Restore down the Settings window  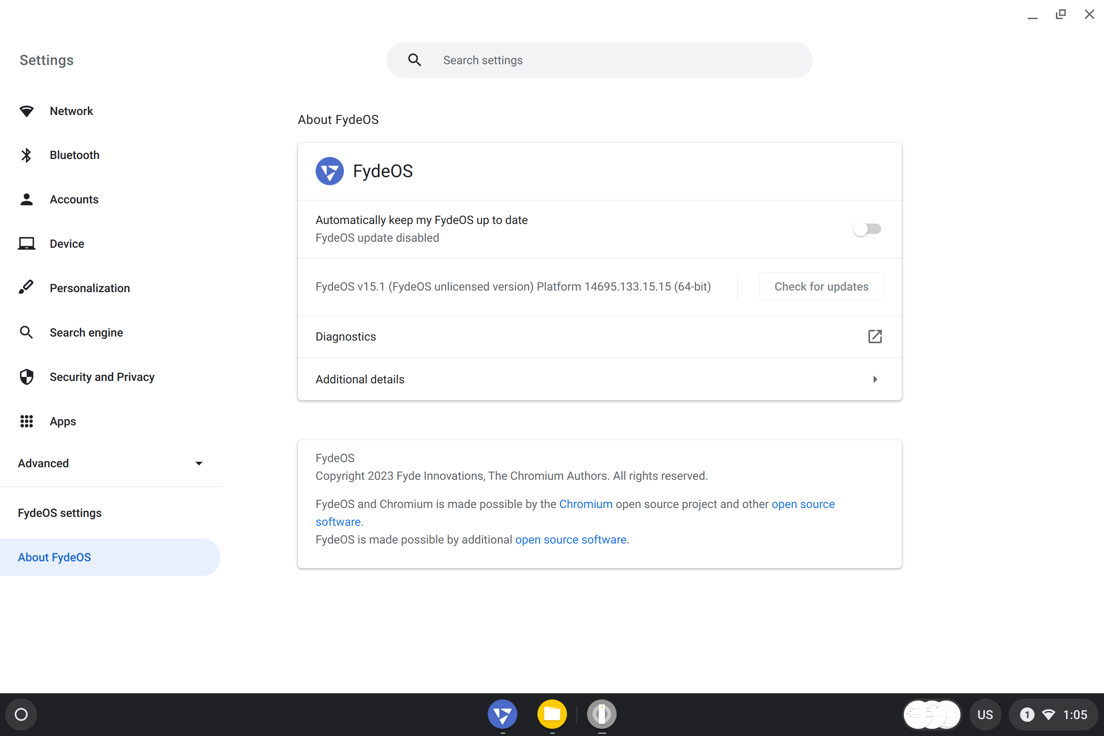(1060, 14)
